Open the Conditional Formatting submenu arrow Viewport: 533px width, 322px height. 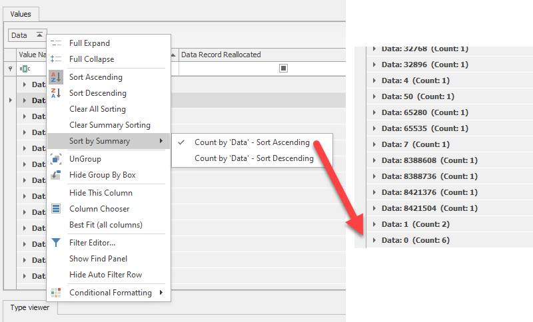point(161,292)
